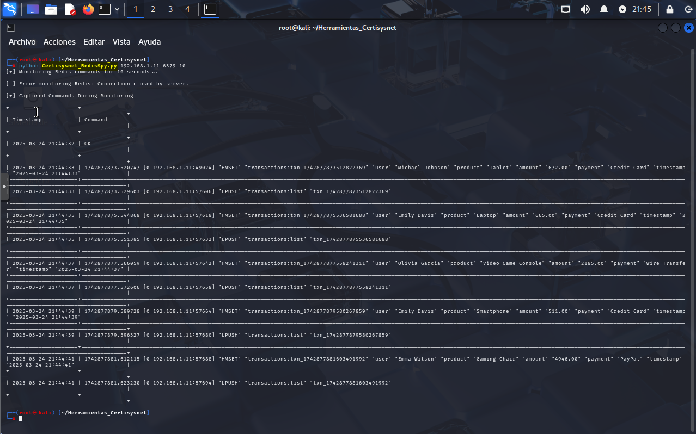
Task: Select the running terminal taskbar button
Action: pos(210,9)
